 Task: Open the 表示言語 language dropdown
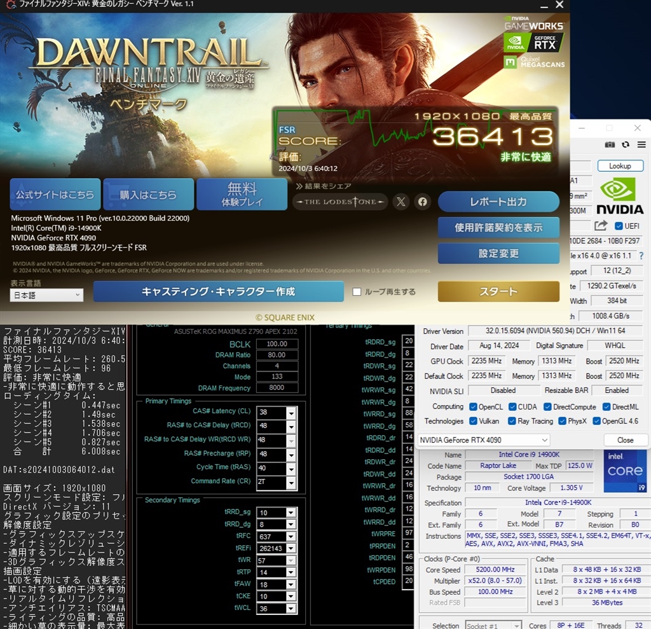pos(46,295)
